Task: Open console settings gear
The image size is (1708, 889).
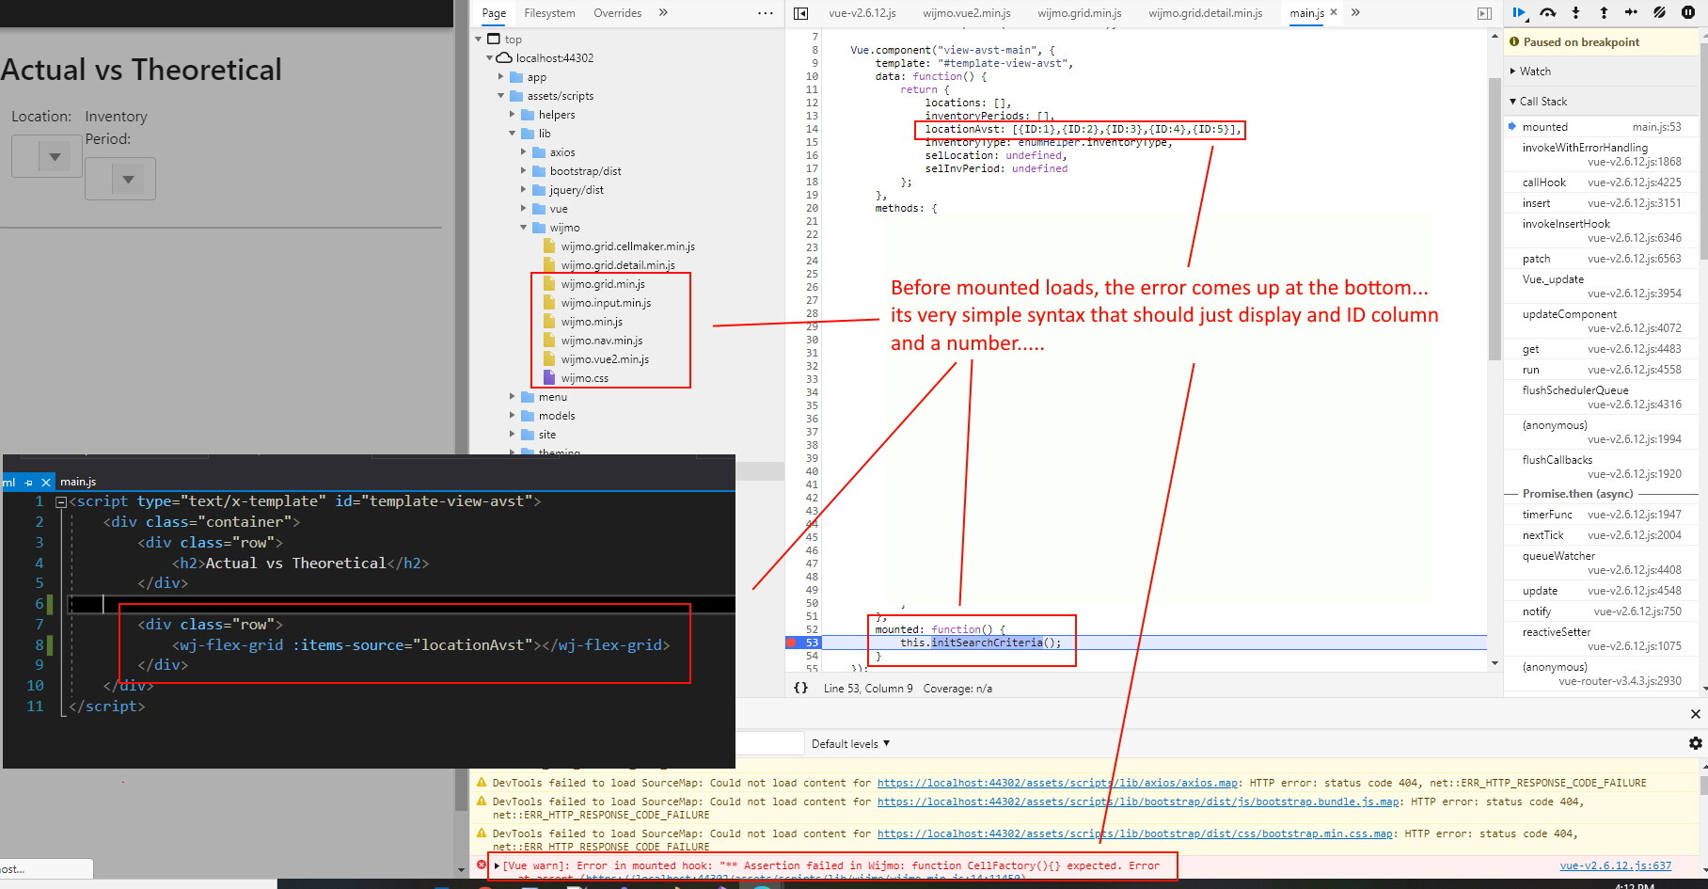Action: [1695, 743]
